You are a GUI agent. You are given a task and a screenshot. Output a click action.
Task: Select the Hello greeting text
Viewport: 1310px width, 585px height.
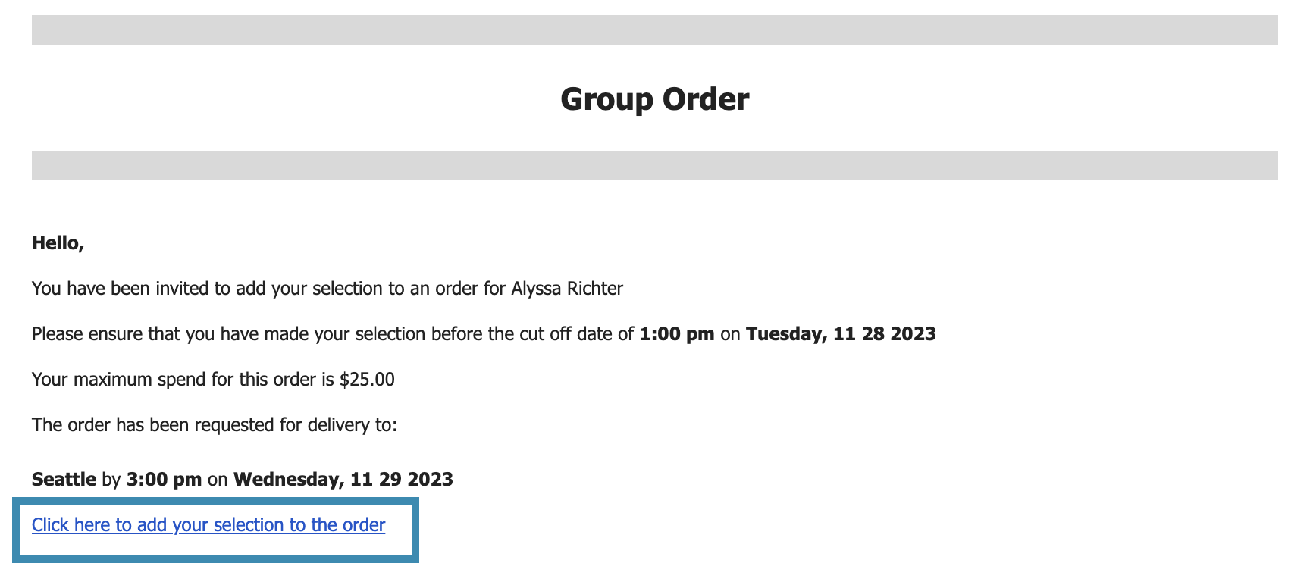point(58,243)
